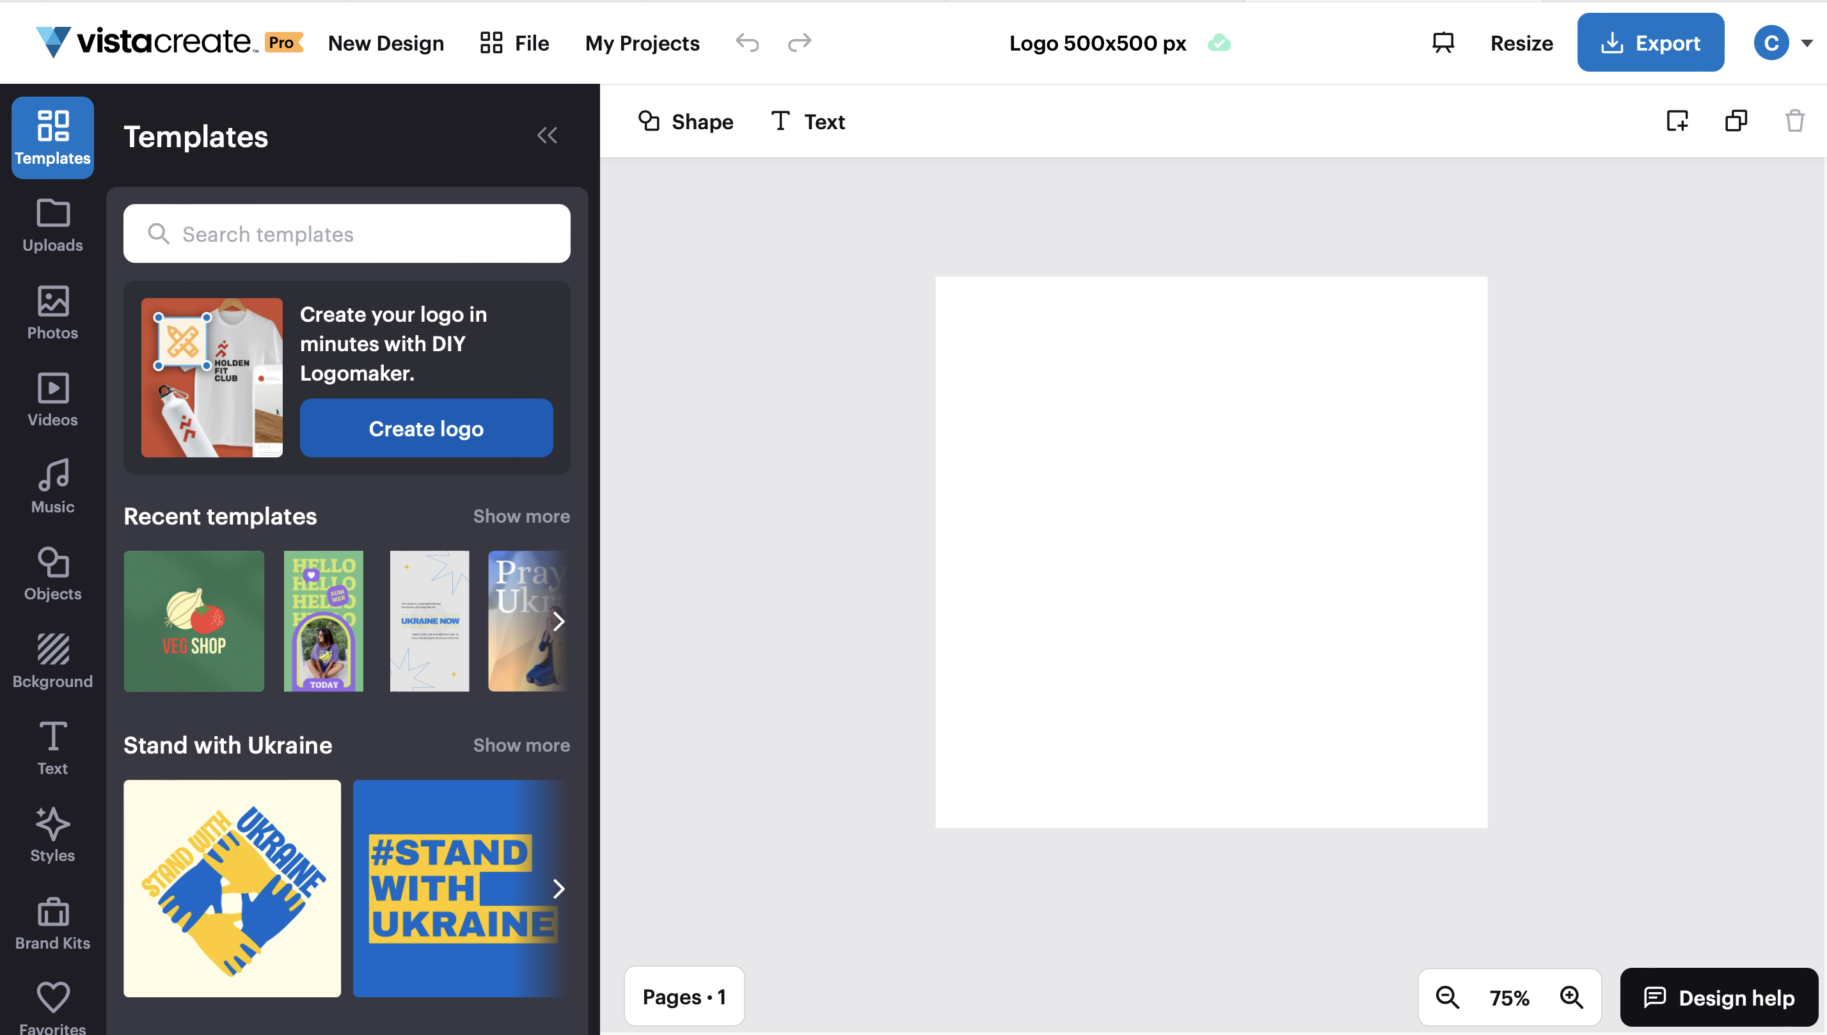Zoom out of the canvas
Viewport: 1827px width, 1035px height.
(1448, 997)
